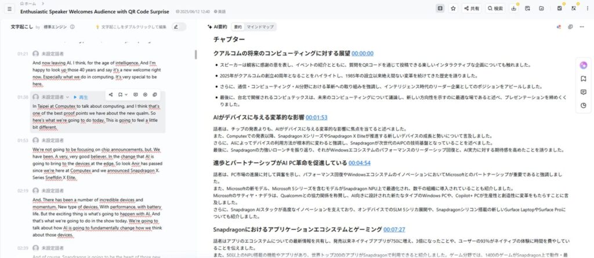The width and height of the screenshot is (594, 258).
Task: Switch to the マインドマップ tab
Action: [260, 27]
